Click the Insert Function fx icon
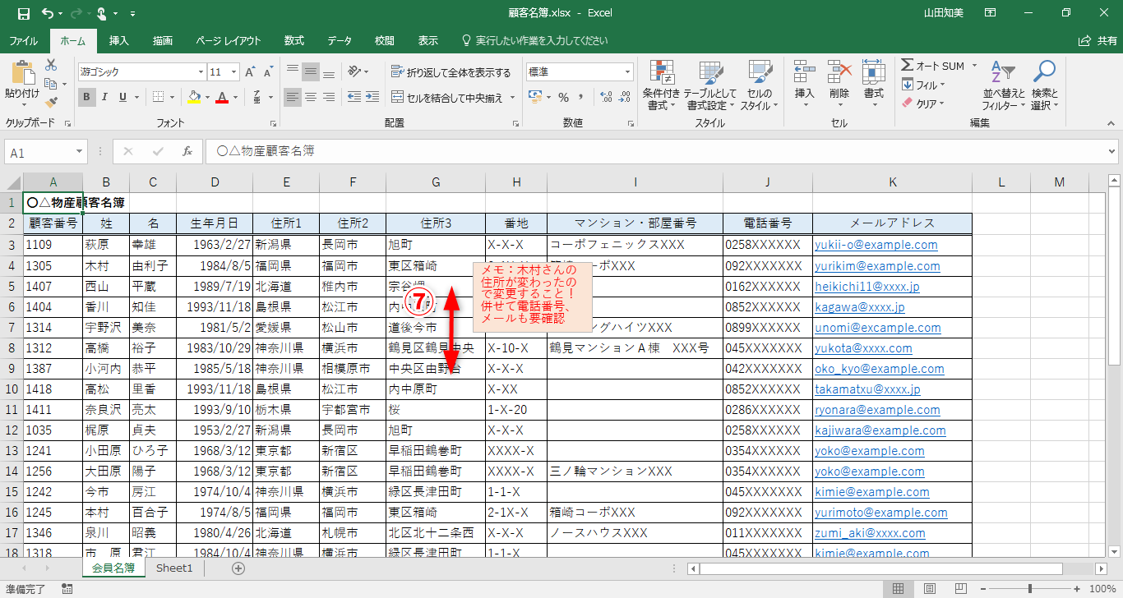 tap(187, 152)
